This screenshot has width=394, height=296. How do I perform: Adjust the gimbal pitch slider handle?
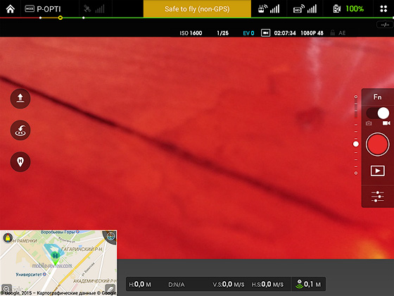pos(356,144)
